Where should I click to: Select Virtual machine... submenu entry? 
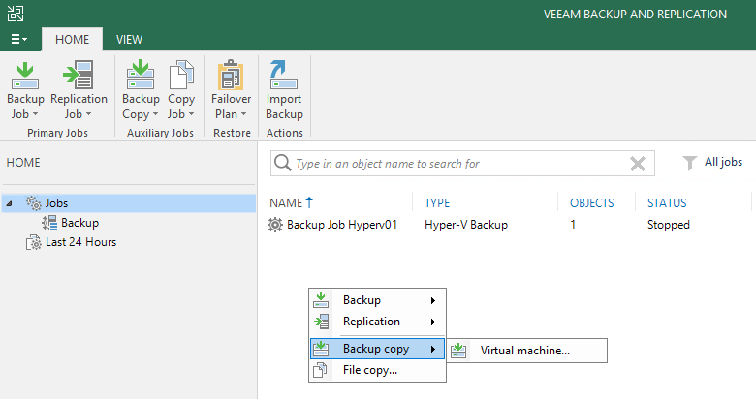point(527,351)
